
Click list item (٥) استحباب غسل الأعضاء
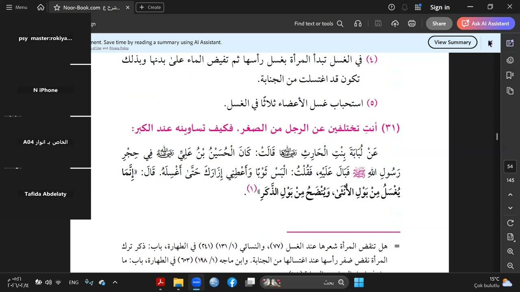pos(301,103)
